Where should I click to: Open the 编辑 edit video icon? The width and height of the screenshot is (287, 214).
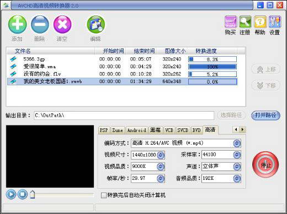[96, 24]
